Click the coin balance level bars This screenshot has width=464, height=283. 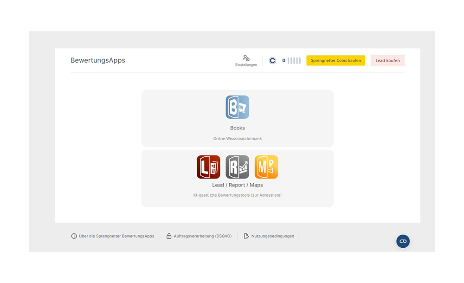coord(294,61)
